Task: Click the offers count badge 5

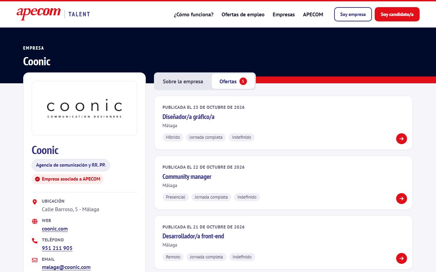Action: click(243, 81)
